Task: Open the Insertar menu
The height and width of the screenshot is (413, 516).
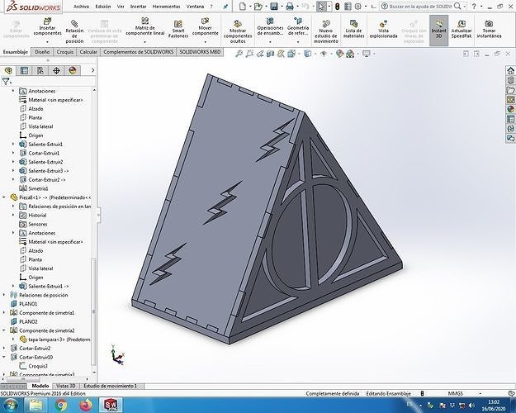Action: [138, 7]
